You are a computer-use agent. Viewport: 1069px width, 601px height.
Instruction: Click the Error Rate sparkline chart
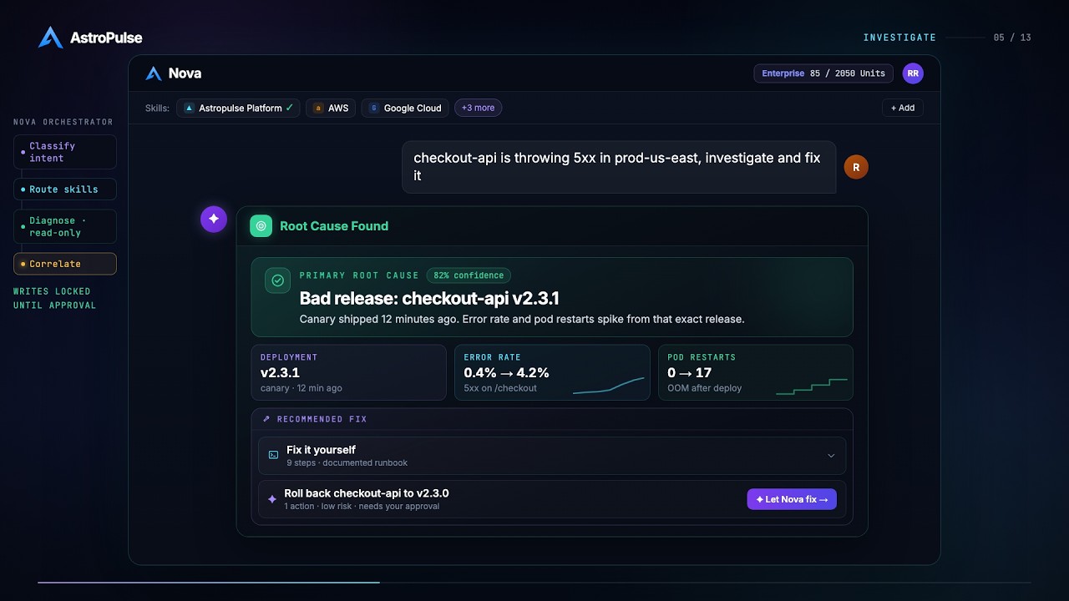pyautogui.click(x=609, y=386)
